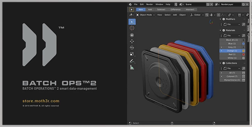Open the render layer browse icon

(217, 4)
